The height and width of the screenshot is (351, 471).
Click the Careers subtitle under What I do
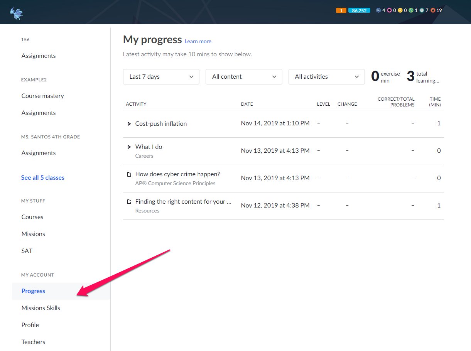144,156
